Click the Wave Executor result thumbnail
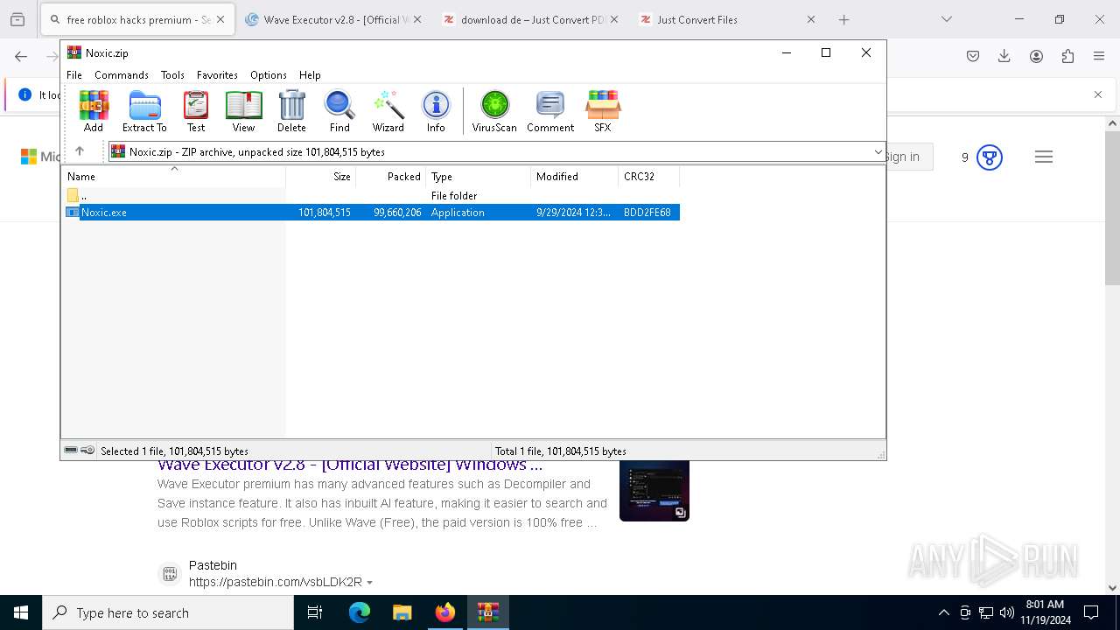1120x630 pixels. pos(654,491)
